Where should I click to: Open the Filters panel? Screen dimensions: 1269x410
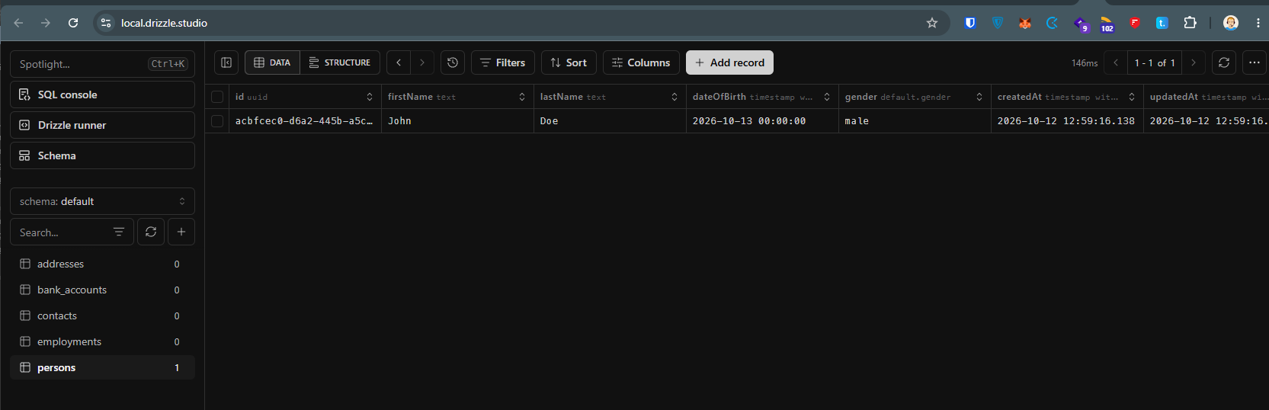[x=503, y=62]
